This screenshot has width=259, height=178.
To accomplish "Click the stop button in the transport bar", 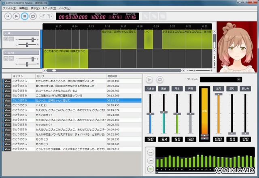I will pos(24,16).
